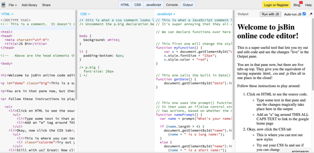This screenshot has width=314, height=153.
Task: Click the '<ol>' tag line in HTML
Action: coord(9,107)
